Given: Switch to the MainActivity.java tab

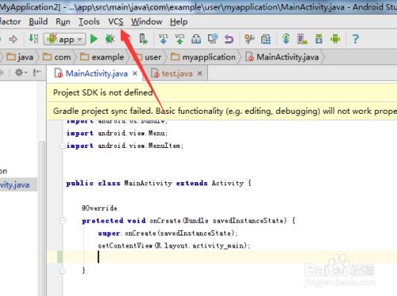Looking at the screenshot, I should [96, 73].
